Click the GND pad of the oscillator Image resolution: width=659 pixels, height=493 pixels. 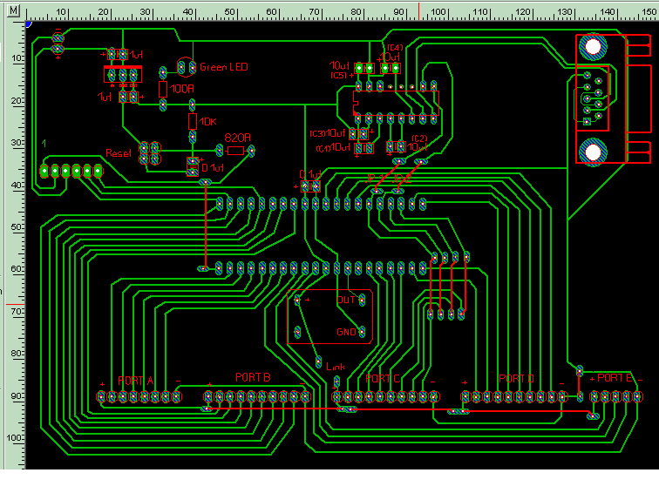click(362, 332)
